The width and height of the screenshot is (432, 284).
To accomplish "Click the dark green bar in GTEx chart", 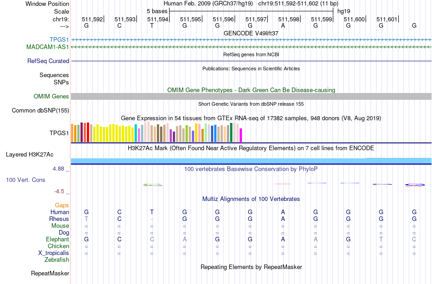I will 231,132.
